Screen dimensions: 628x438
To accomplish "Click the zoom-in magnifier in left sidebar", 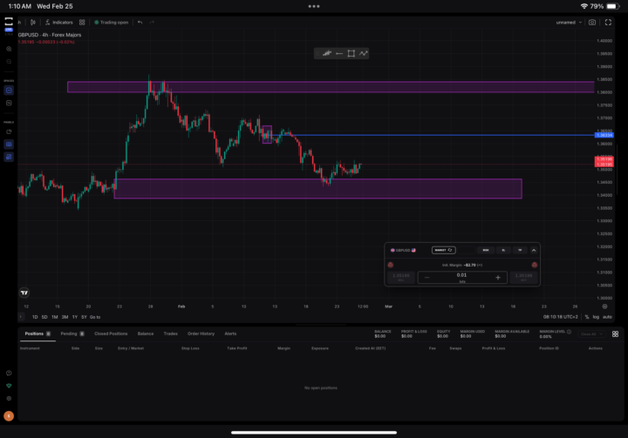I will (x=9, y=49).
